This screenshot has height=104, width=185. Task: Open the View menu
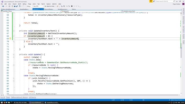(10, 4)
